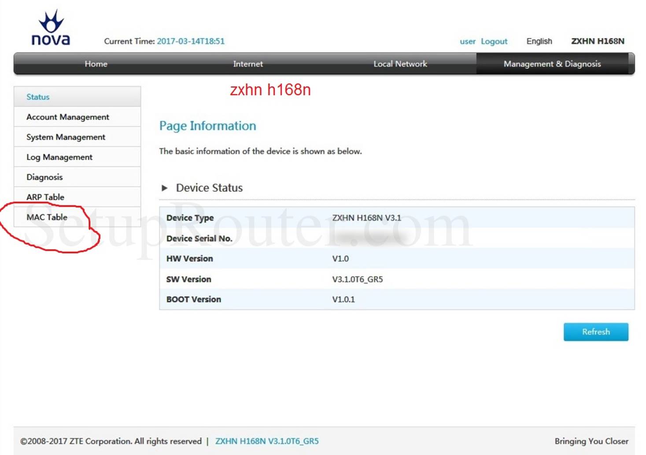Click the user account link
This screenshot has height=455, width=646.
(468, 41)
